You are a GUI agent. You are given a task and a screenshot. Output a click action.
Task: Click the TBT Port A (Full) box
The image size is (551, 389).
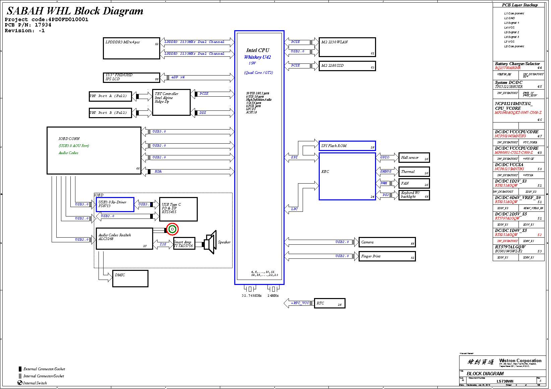pyautogui.click(x=110, y=96)
